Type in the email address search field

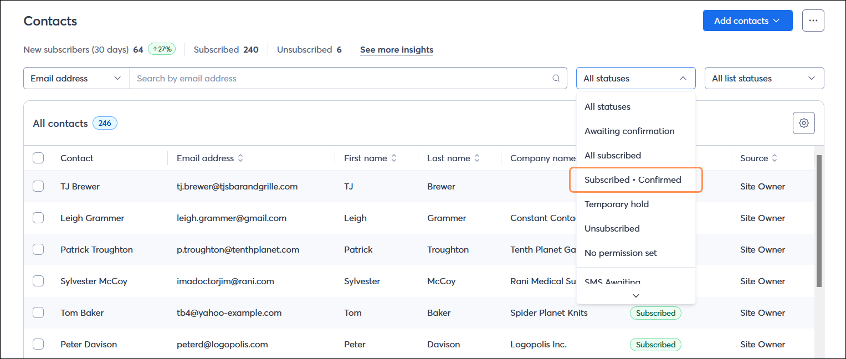(x=332, y=78)
